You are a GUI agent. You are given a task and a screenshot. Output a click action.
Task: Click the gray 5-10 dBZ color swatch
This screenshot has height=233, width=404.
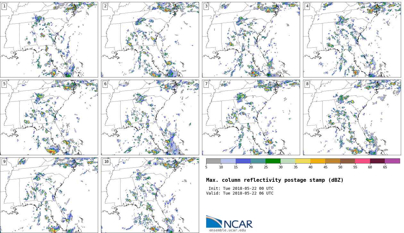click(x=214, y=161)
